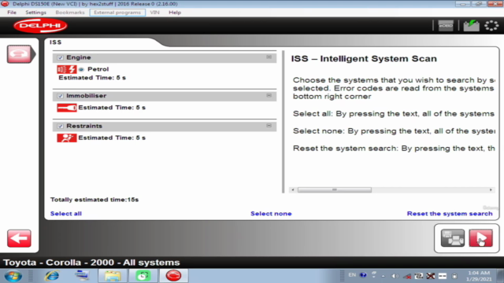Collapse the Engine section
504x283 pixels.
[x=269, y=57]
